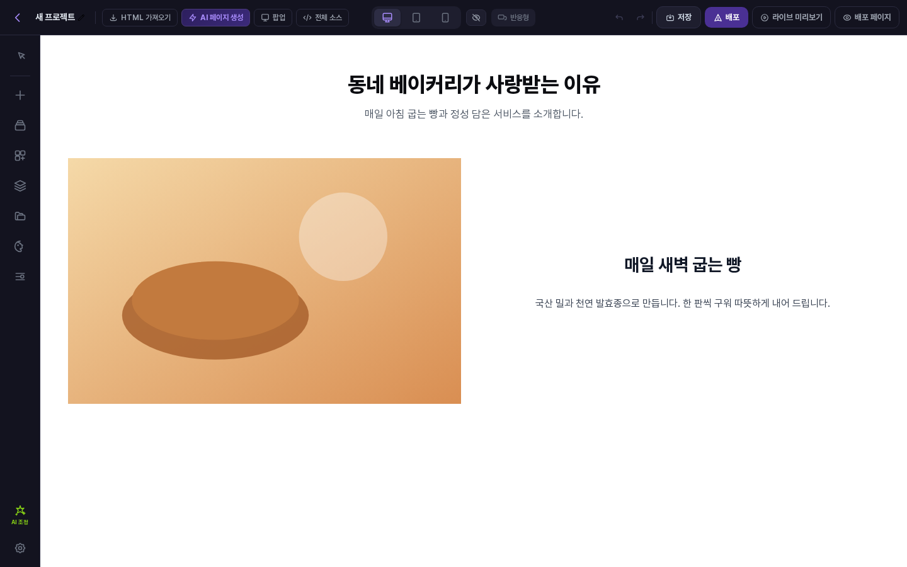Image resolution: width=907 pixels, height=567 pixels.
Task: Open the layers stack panel
Action: (x=20, y=186)
